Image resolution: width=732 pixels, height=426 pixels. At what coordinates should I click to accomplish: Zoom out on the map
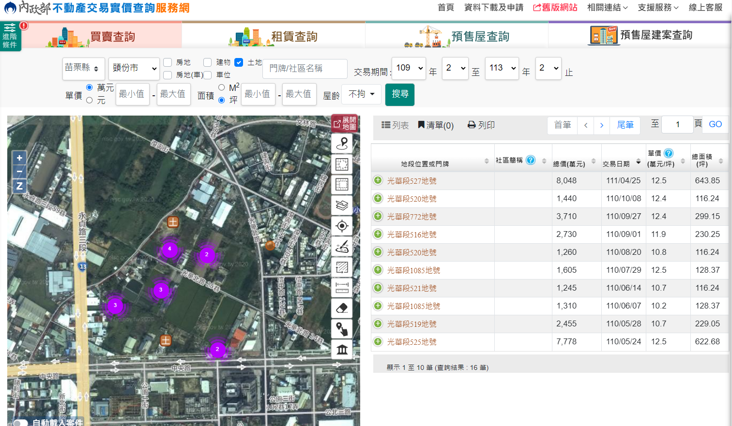point(19,172)
